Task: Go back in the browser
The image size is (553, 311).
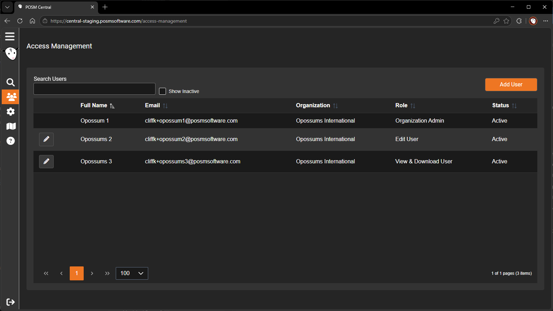Action: pos(7,21)
